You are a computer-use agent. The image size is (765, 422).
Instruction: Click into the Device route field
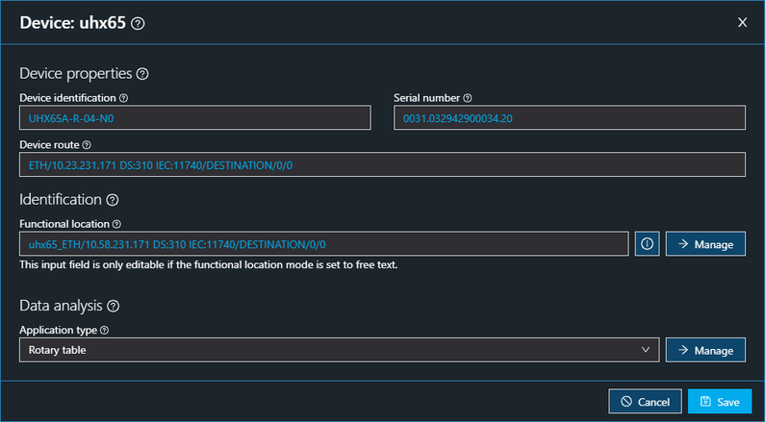382,165
